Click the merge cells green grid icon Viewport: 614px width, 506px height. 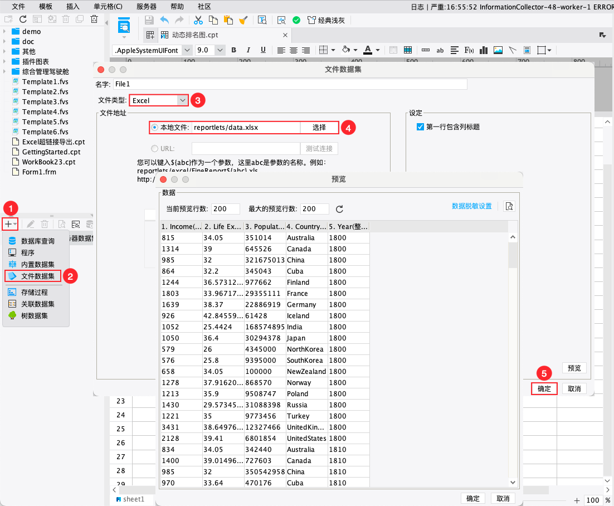click(x=408, y=50)
